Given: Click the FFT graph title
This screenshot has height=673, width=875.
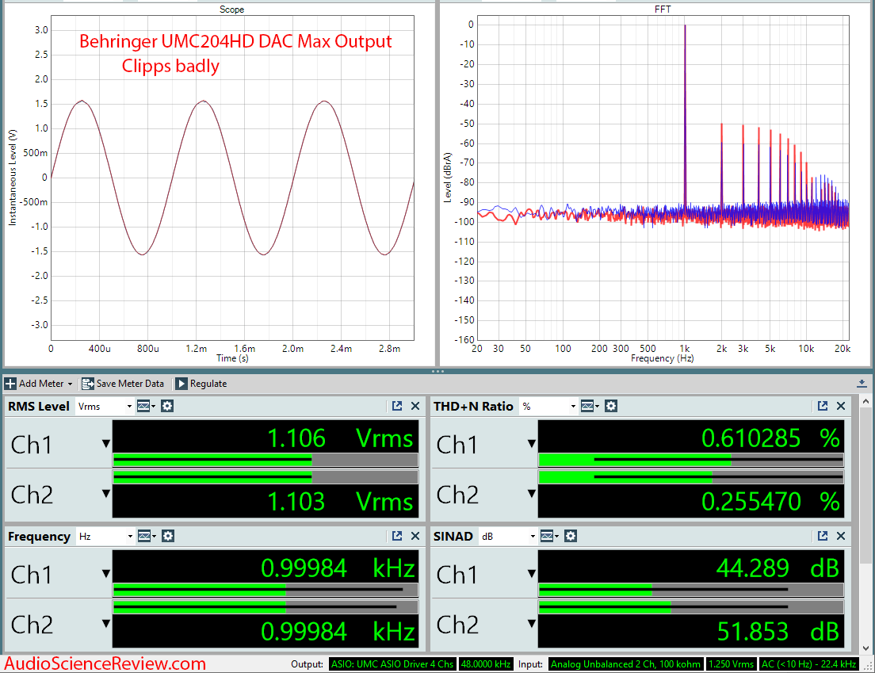Looking at the screenshot, I should click(x=663, y=10).
